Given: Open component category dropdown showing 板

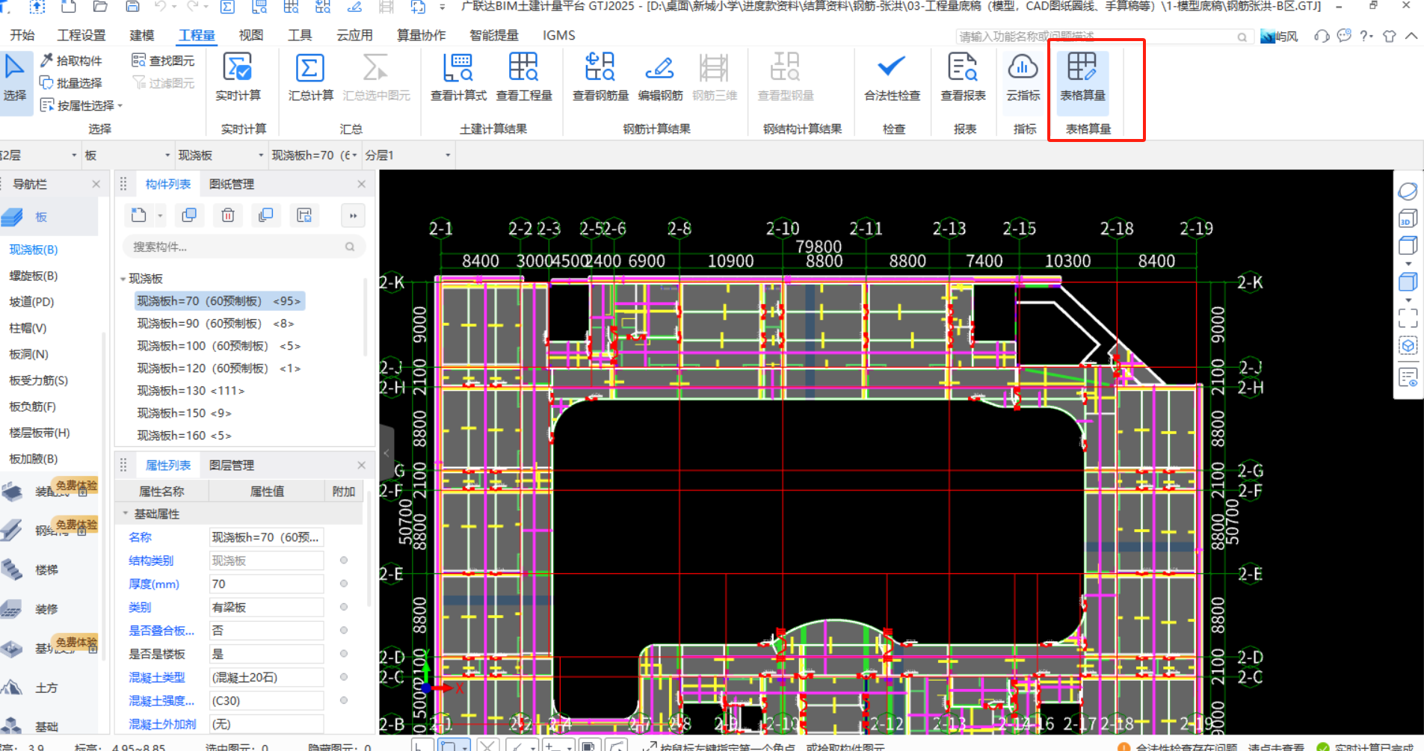Looking at the screenshot, I should point(127,155).
